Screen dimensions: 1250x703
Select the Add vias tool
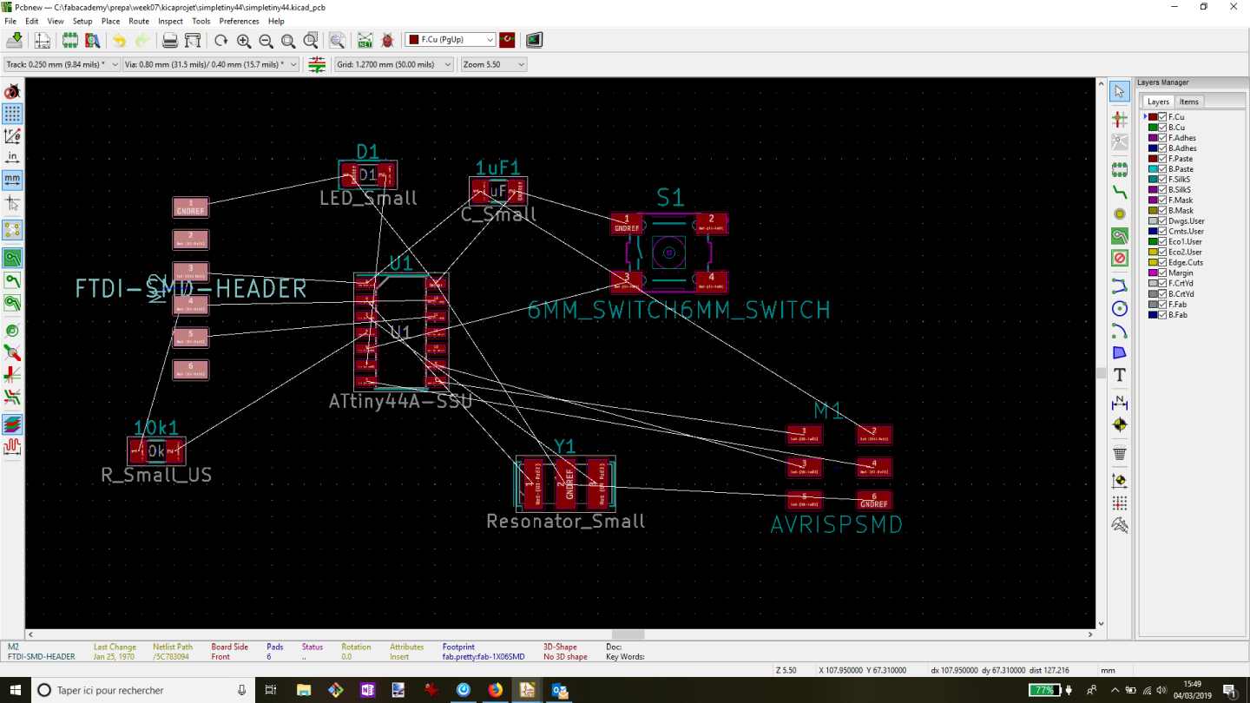click(x=1120, y=214)
